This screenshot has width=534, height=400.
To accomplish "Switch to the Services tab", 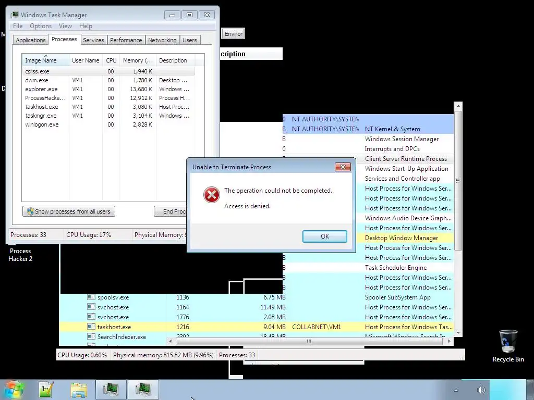I will 93,40.
